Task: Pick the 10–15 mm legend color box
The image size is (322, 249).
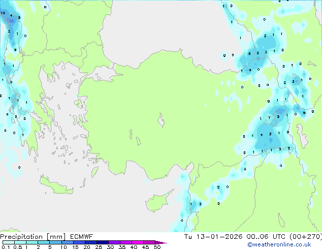Action: 67,242
